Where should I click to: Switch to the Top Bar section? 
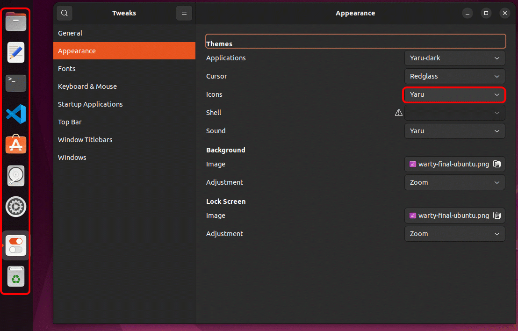coord(124,122)
